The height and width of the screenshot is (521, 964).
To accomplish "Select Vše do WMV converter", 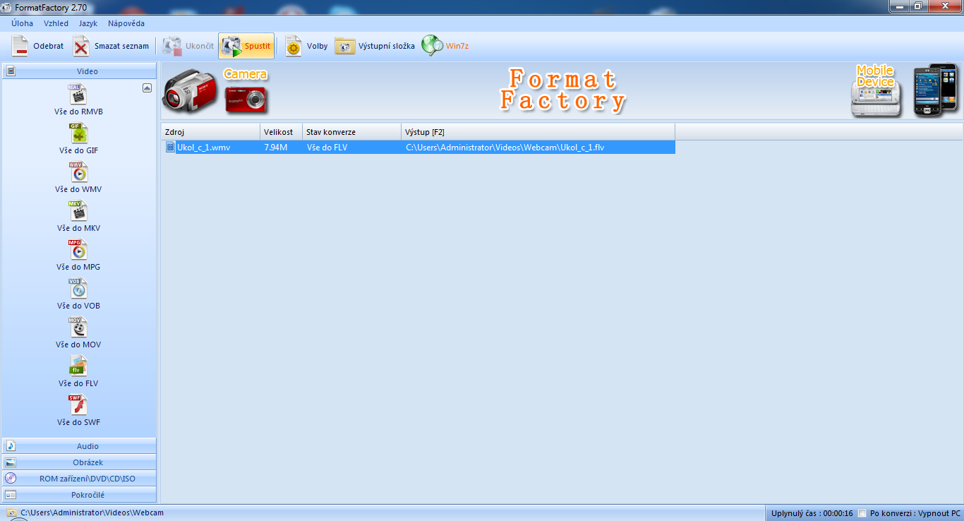I will tap(78, 177).
